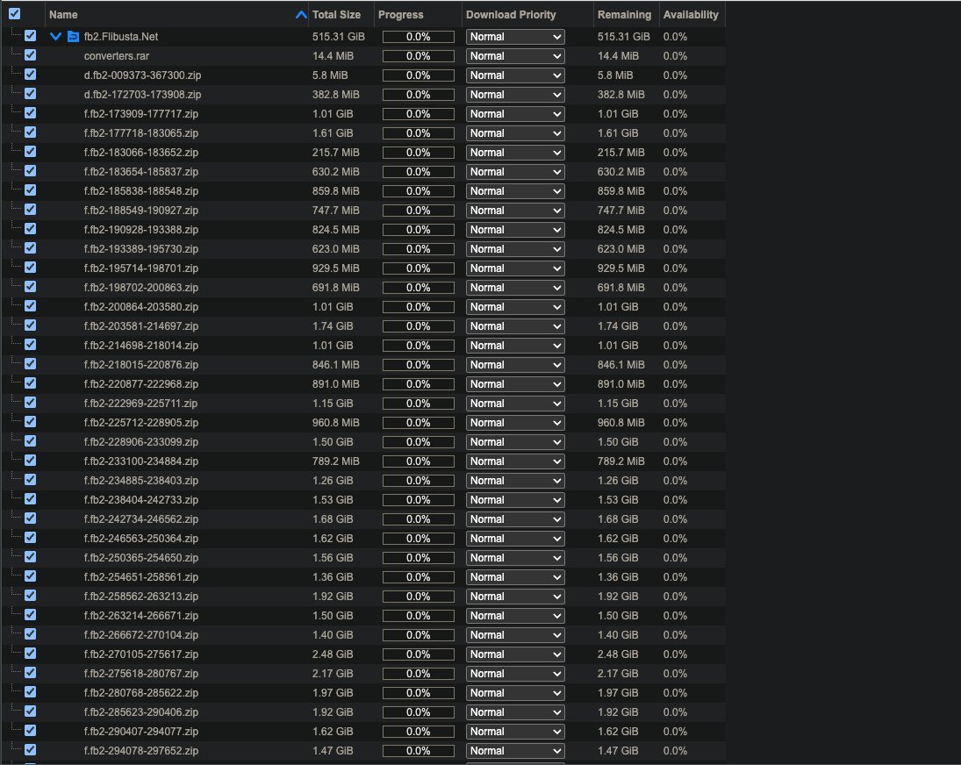Select file f.fb2-195714-198701.zip
This screenshot has width=961, height=765.
point(141,268)
